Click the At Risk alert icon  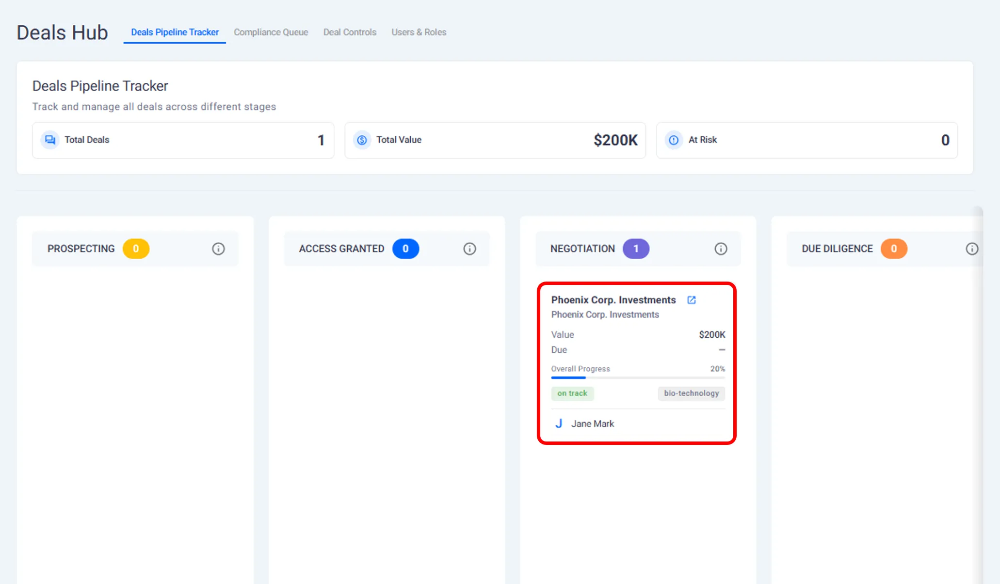(674, 140)
